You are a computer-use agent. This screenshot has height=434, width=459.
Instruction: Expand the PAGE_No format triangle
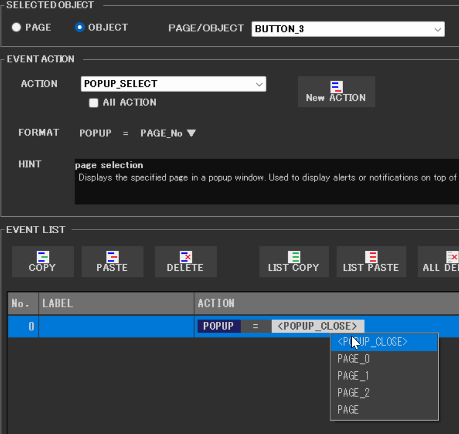pos(192,133)
